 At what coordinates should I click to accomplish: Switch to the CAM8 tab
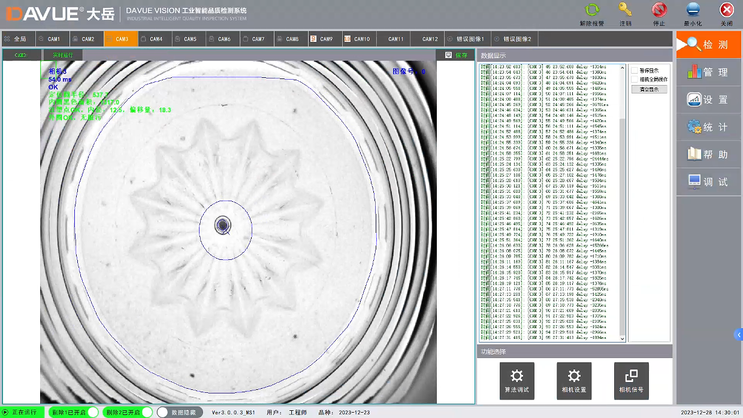tap(292, 39)
